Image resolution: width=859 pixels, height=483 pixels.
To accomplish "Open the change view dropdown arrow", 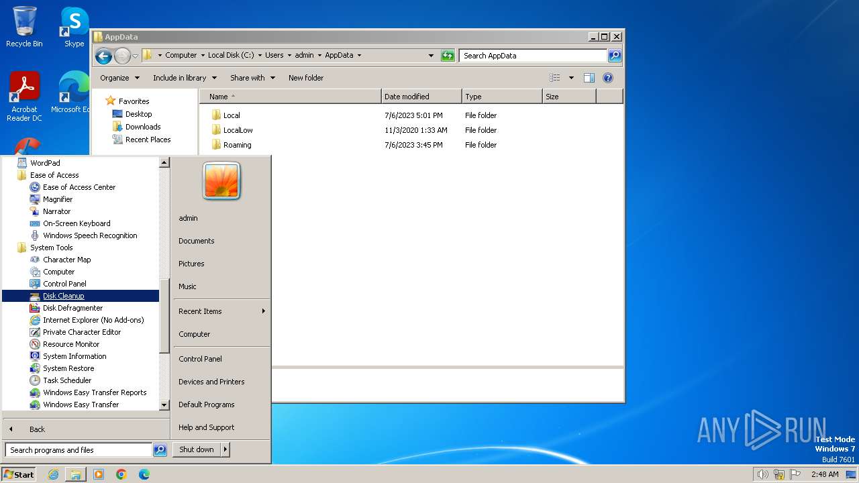I will pyautogui.click(x=571, y=78).
